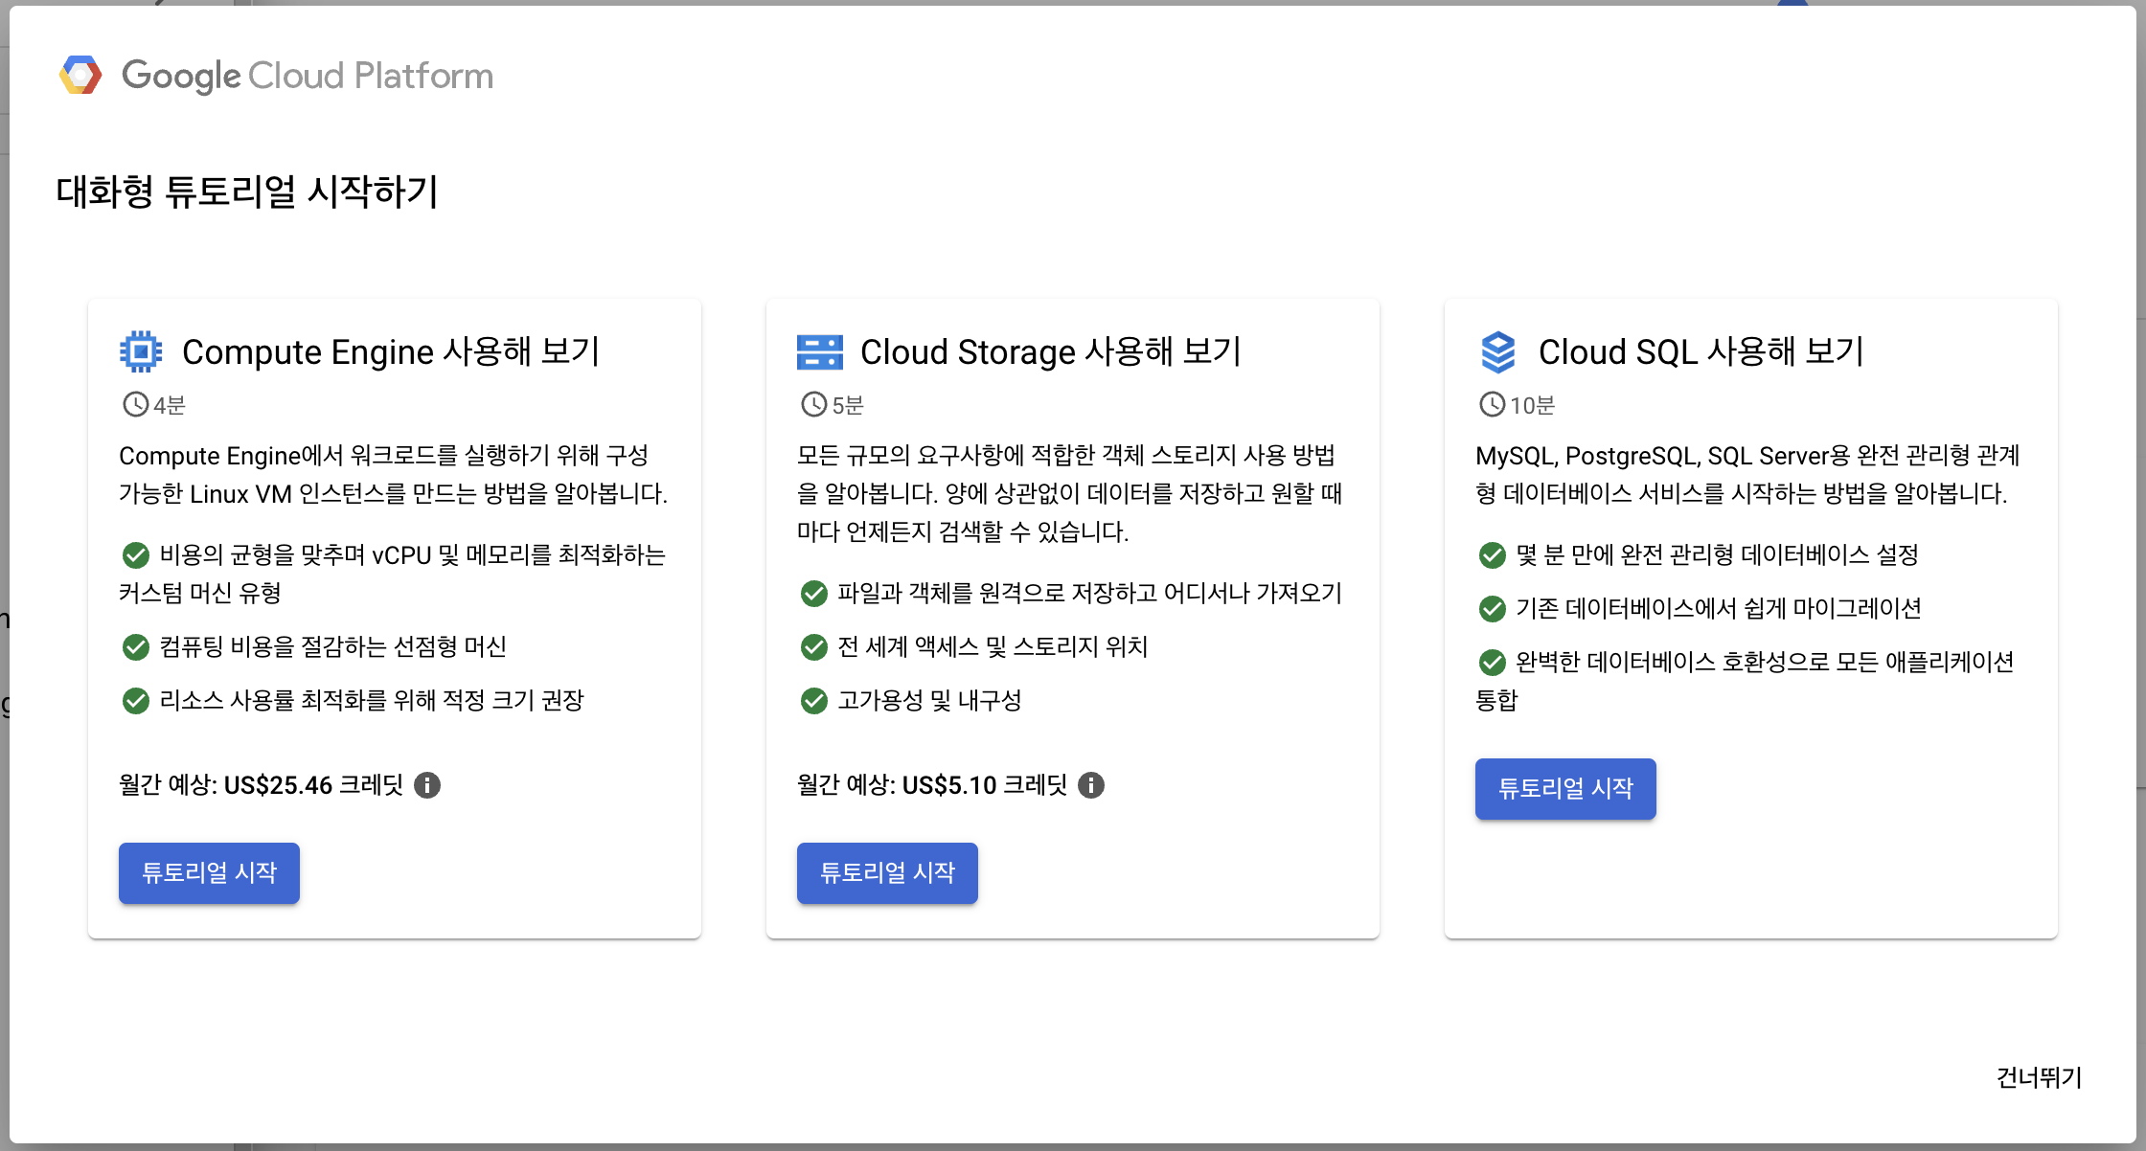This screenshot has height=1151, width=2146.
Task: Click the title Cloud Storage 사용해 보기
Action: point(1051,351)
